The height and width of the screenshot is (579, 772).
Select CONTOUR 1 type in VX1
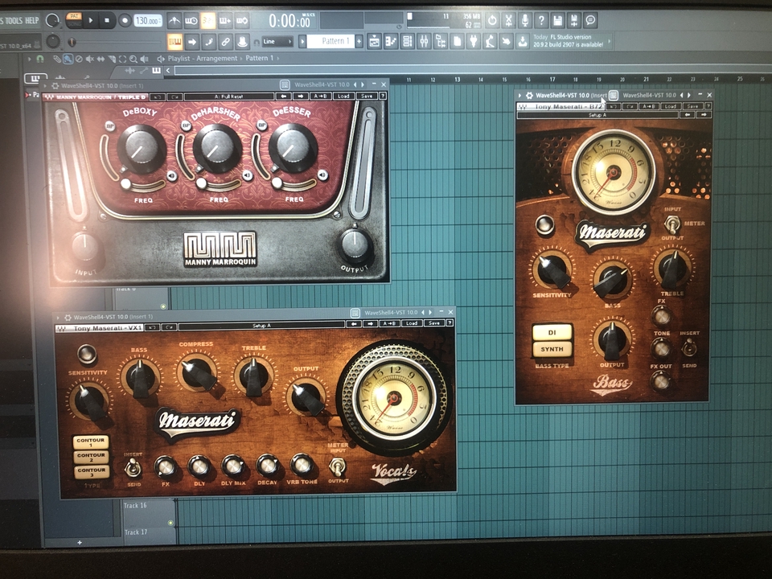(x=91, y=441)
